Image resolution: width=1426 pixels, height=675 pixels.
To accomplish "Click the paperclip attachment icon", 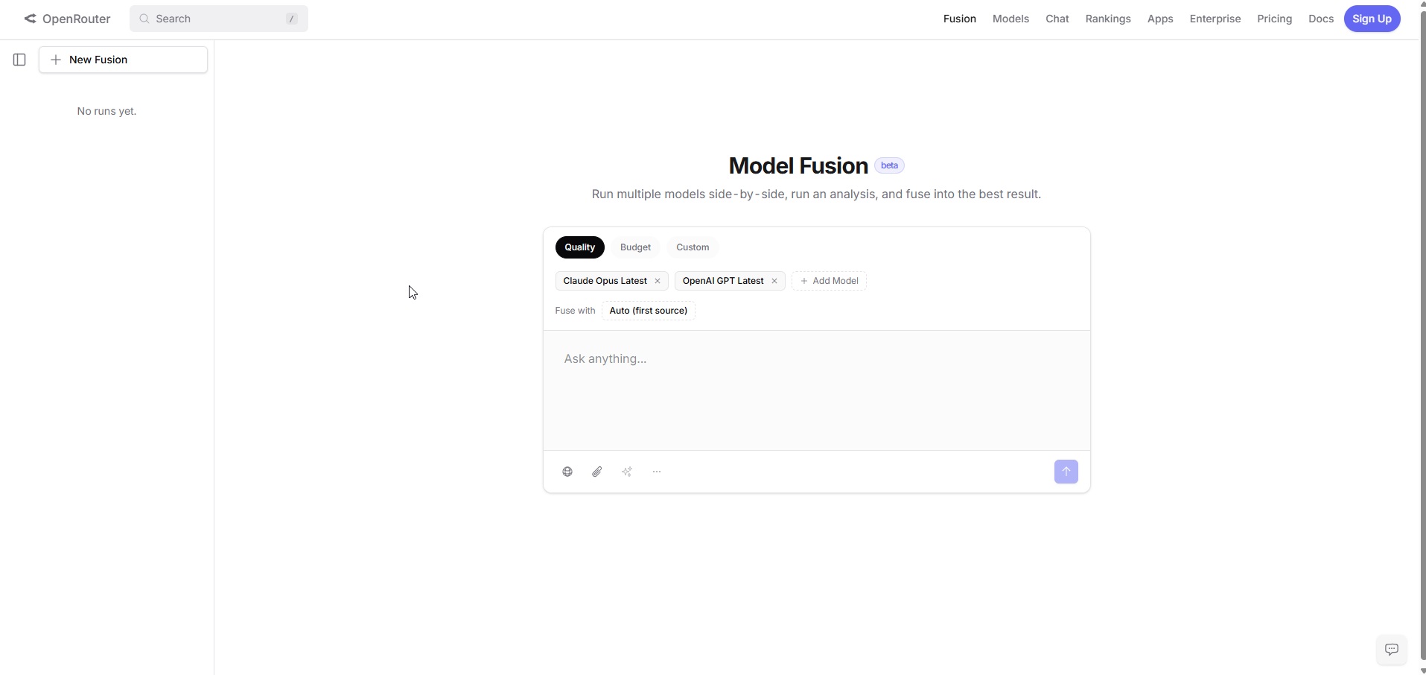I will point(597,472).
